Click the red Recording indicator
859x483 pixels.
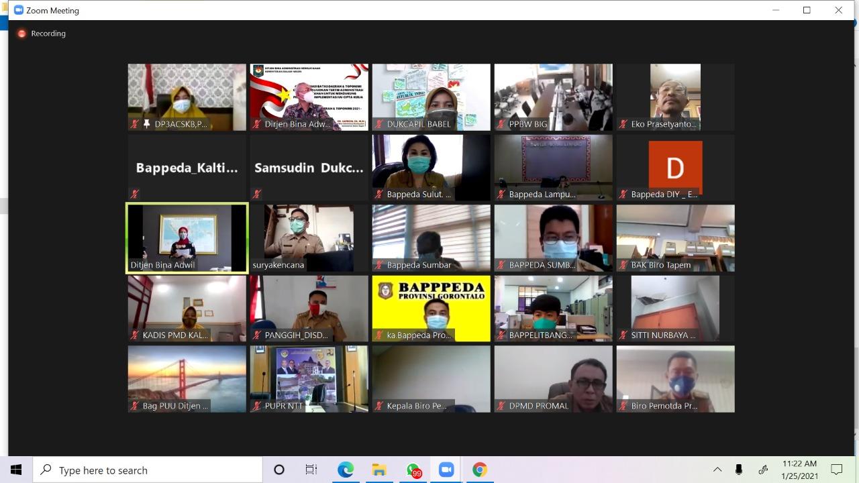(21, 33)
